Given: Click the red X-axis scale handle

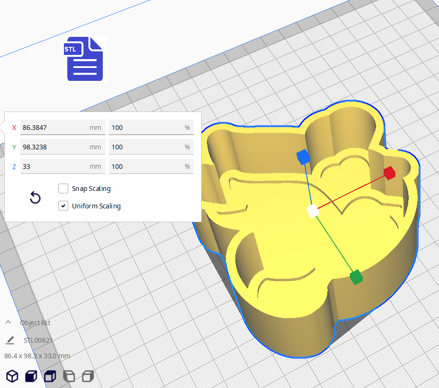Looking at the screenshot, I should [389, 173].
